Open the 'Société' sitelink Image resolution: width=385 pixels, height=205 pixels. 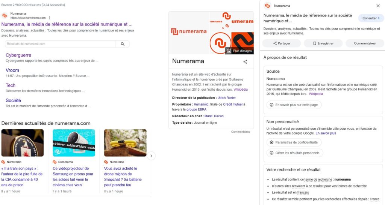click(13, 100)
